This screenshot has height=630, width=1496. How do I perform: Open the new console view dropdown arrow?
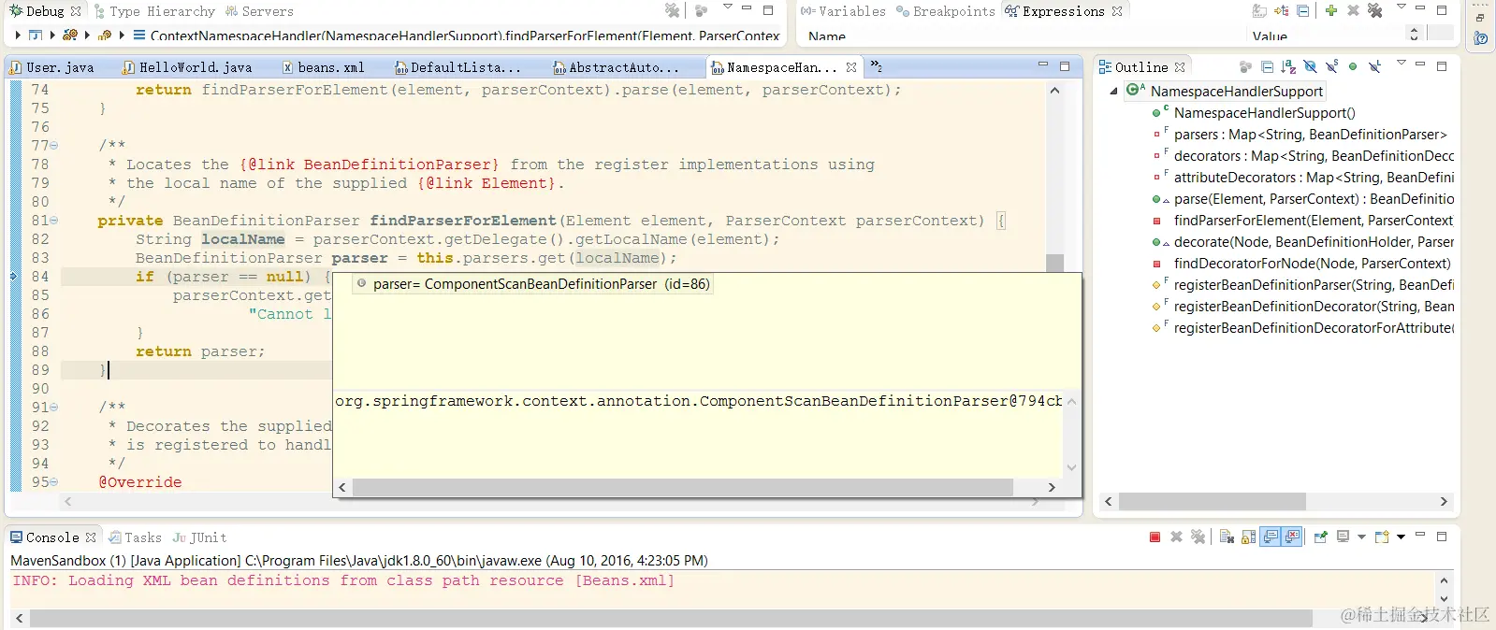[x=1401, y=537]
